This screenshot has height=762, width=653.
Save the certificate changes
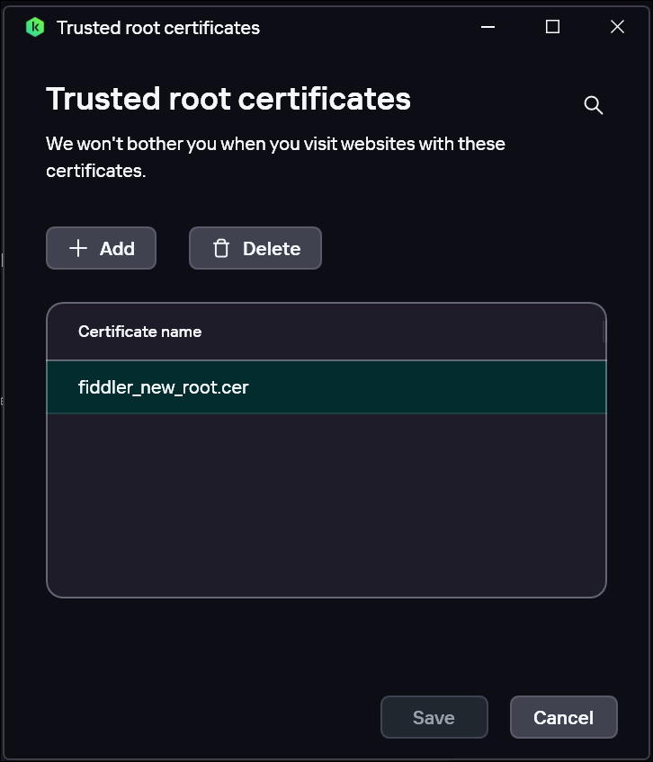pyautogui.click(x=434, y=717)
